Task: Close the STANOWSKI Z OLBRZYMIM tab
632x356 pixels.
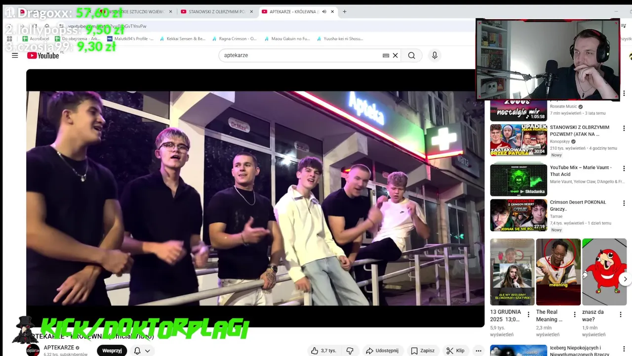Action: 251,11
